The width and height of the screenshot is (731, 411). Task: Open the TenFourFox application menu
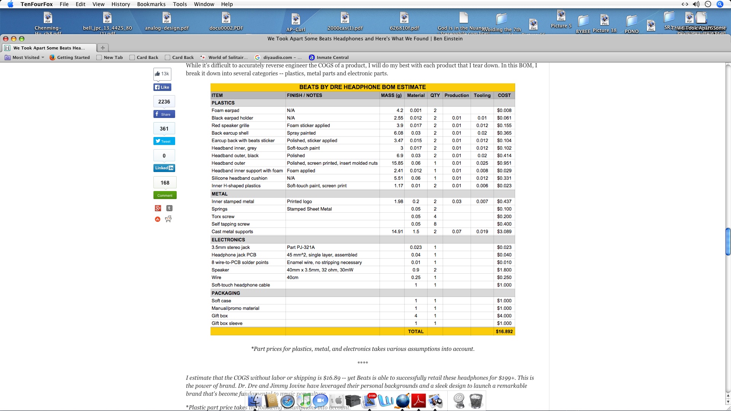(37, 4)
